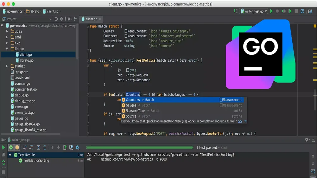Click the alphabetical sort icon in Run panel
Screen dimensions: 317x178
[x=25, y=148]
